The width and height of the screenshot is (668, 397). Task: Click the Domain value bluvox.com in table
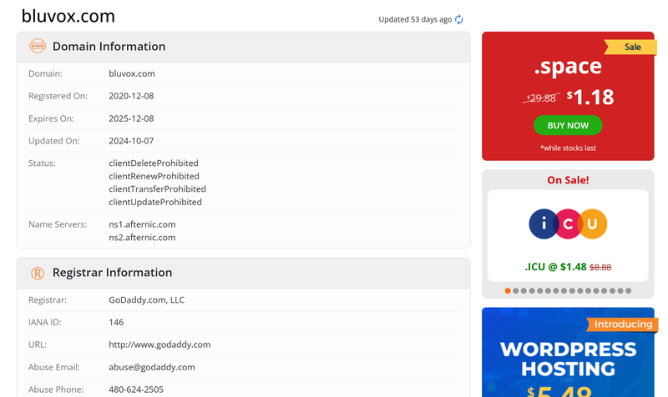point(132,73)
